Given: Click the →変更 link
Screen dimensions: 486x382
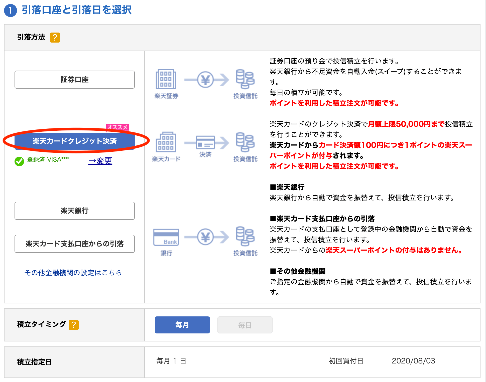Looking at the screenshot, I should (100, 161).
